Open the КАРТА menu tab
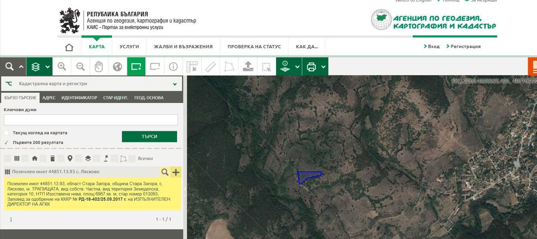537x239 pixels. (97, 47)
